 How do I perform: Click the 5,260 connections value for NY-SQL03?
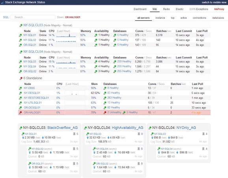(x=138, y=62)
